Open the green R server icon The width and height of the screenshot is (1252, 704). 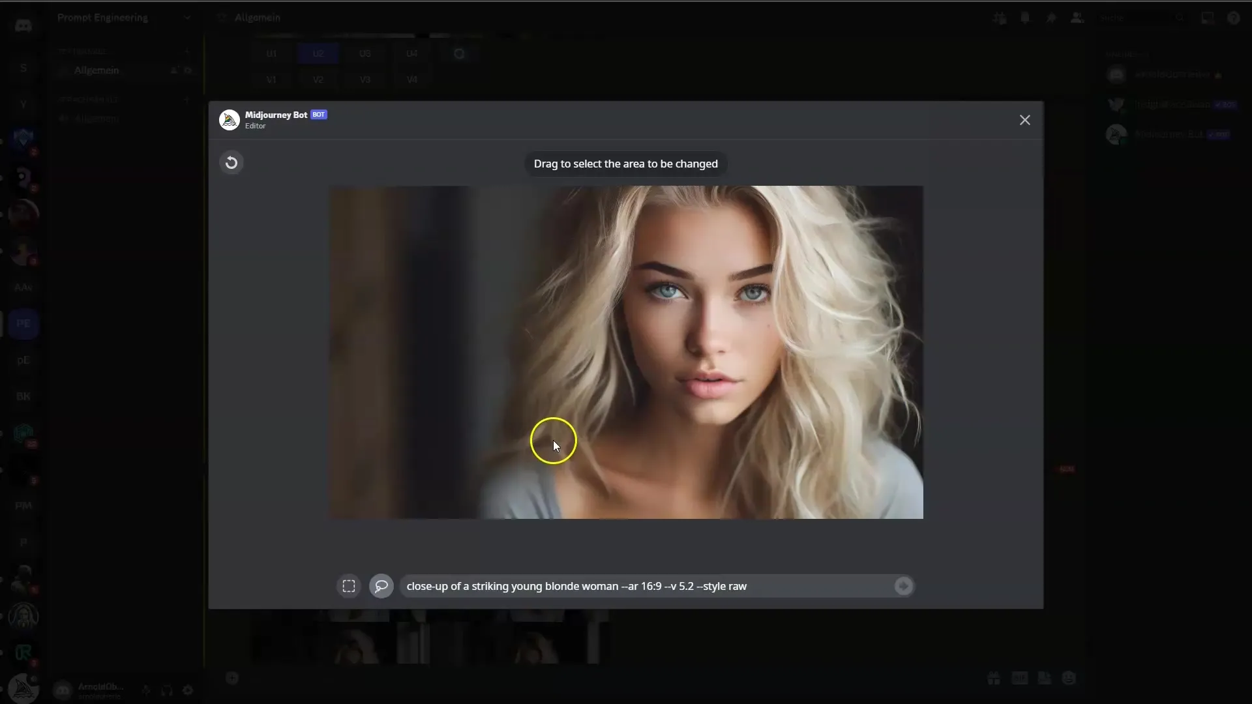click(23, 652)
